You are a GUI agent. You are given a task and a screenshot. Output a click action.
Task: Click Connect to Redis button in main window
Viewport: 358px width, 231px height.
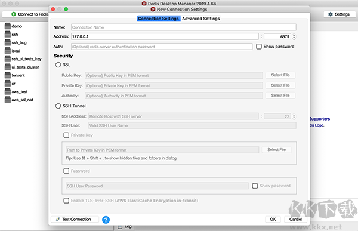tap(26, 14)
